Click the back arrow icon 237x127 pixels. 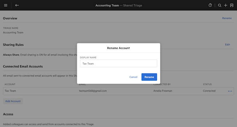tap(17, 5)
